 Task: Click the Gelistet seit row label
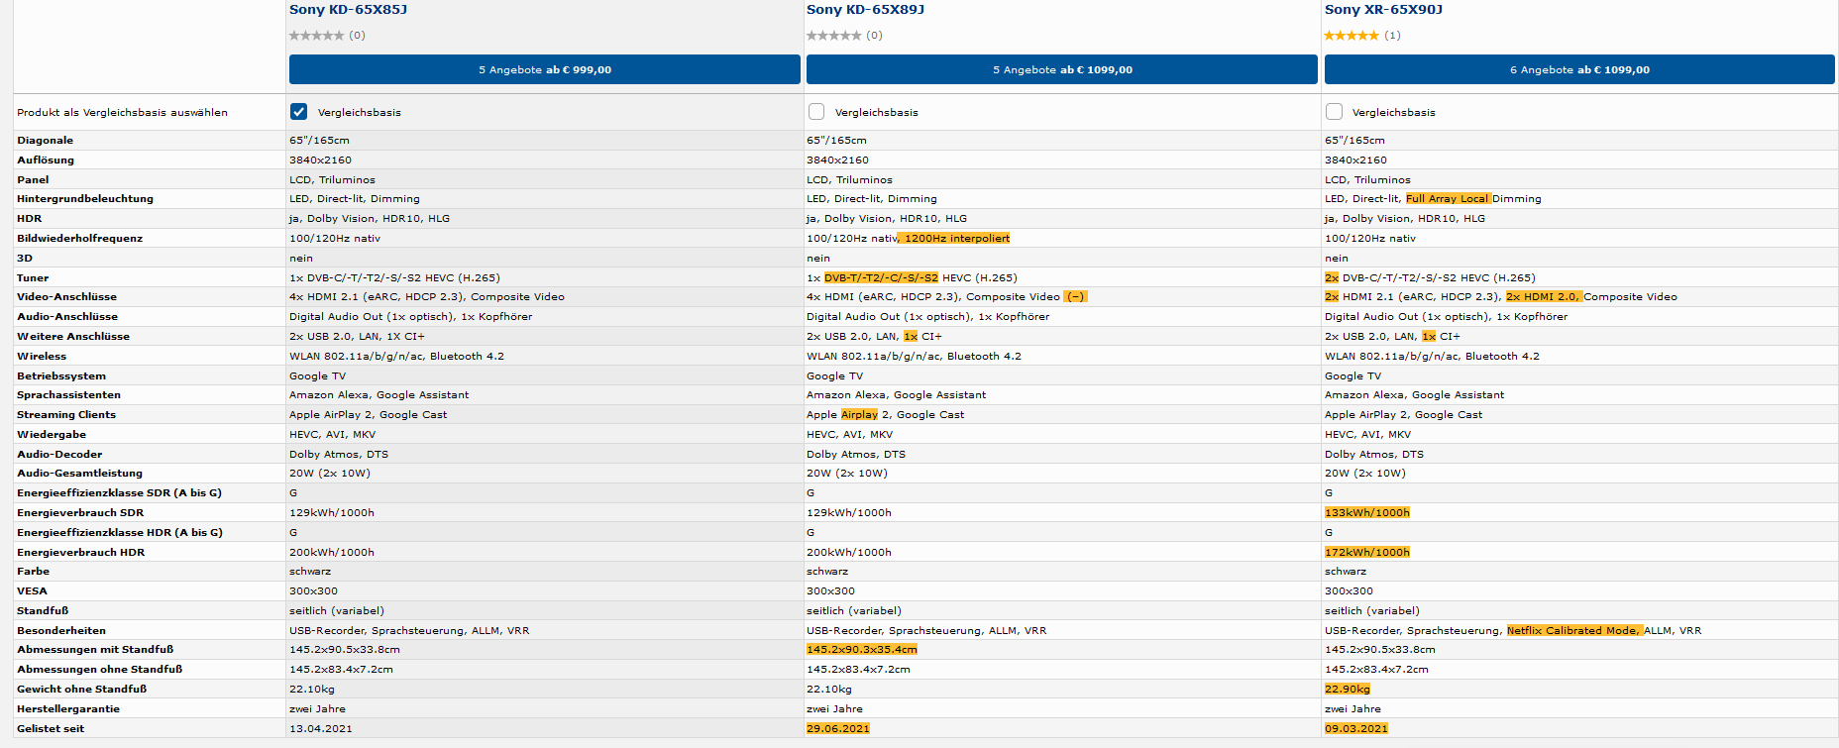pyautogui.click(x=51, y=729)
